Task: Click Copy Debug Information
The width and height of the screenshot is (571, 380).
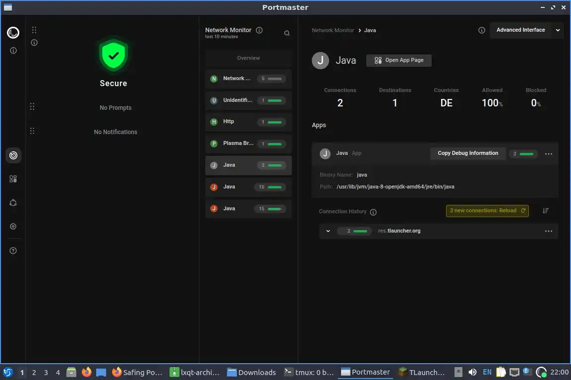Action: coord(468,153)
